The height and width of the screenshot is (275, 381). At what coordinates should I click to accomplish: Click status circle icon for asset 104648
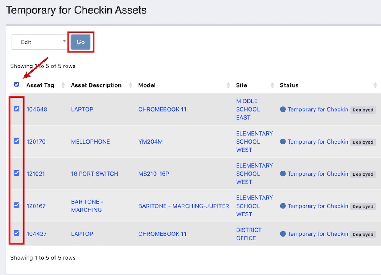pyautogui.click(x=283, y=109)
